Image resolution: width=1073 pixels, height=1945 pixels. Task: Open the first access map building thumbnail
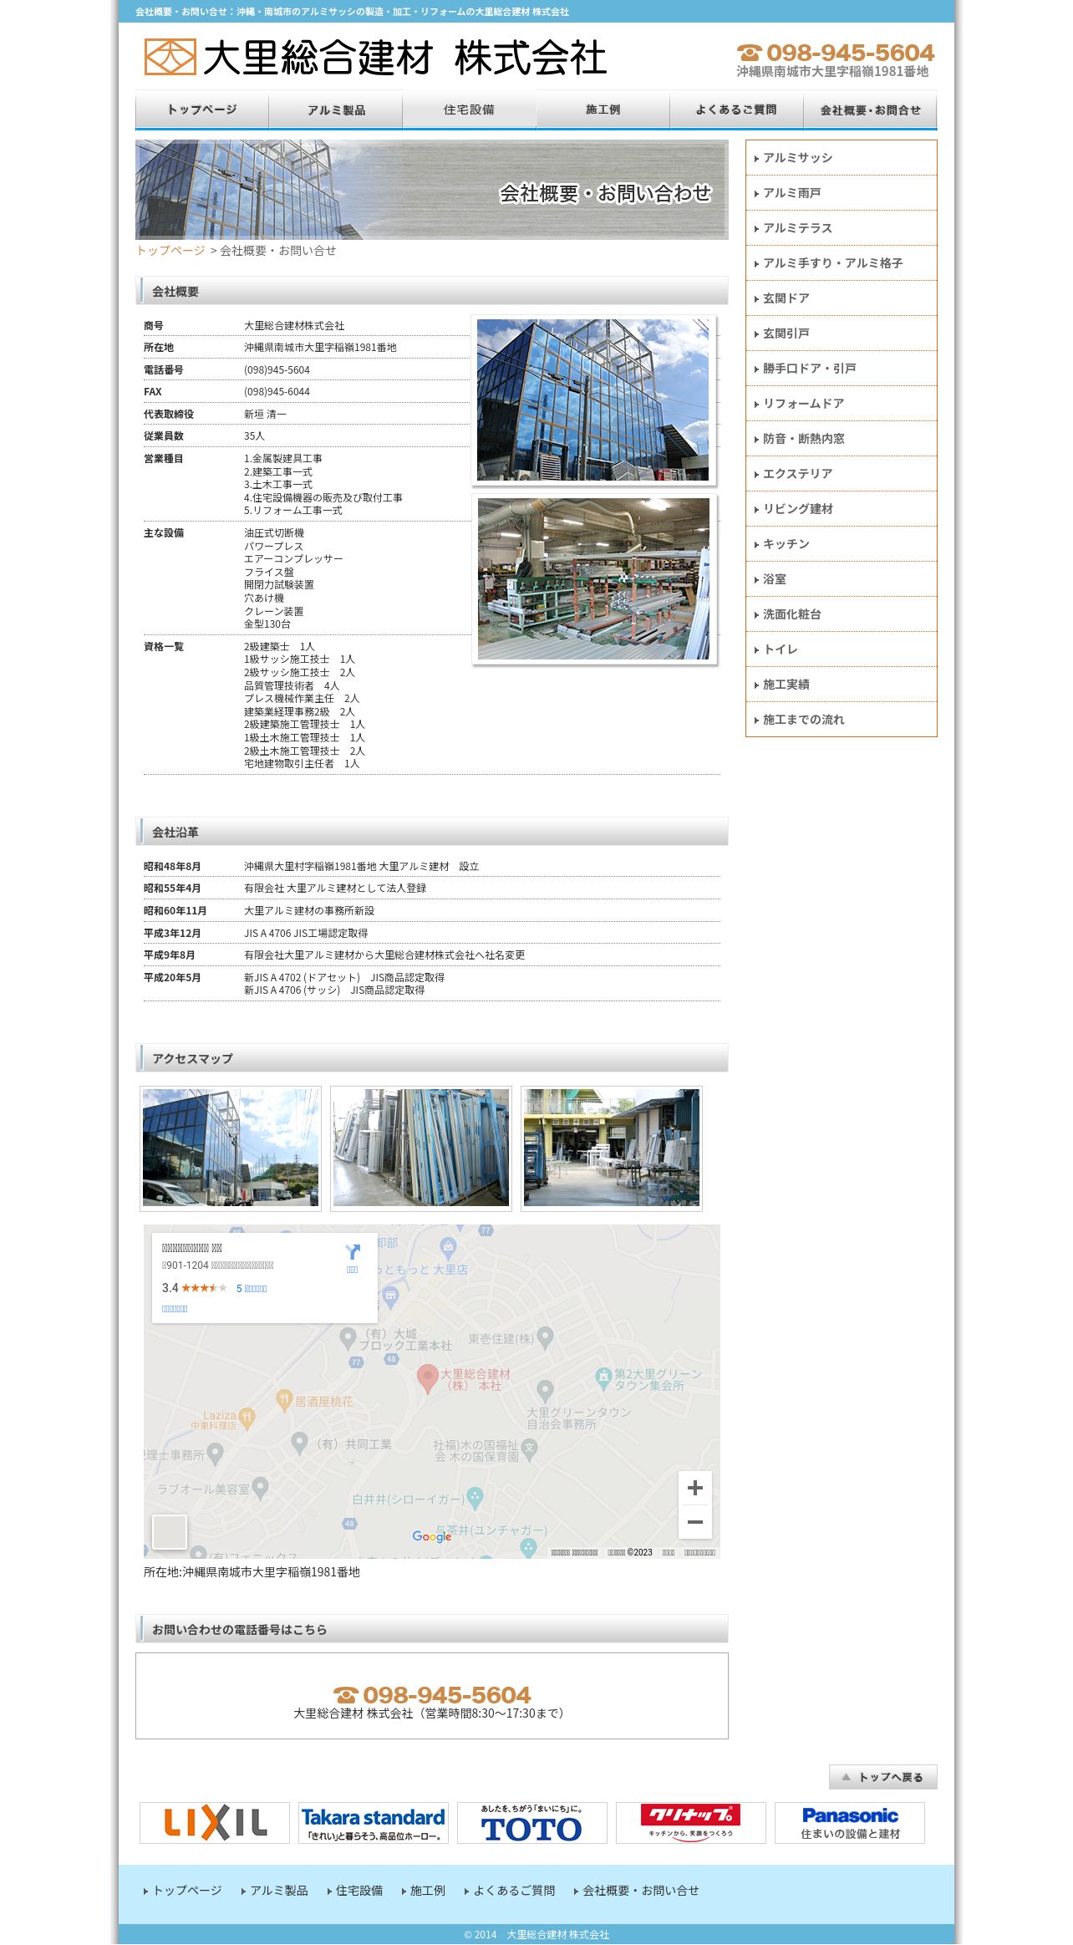(231, 1148)
